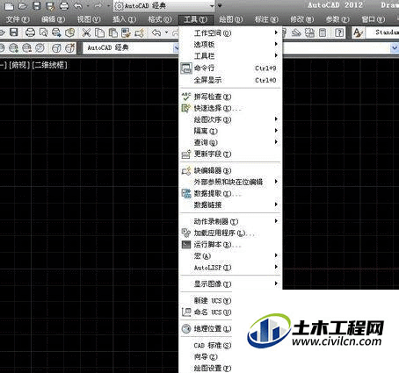Select 运行脚本 menu item

(230, 244)
